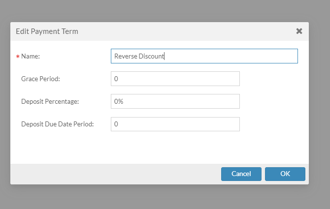
Task: Click the "0%" value in Deposit Percentage
Action: pyautogui.click(x=119, y=101)
